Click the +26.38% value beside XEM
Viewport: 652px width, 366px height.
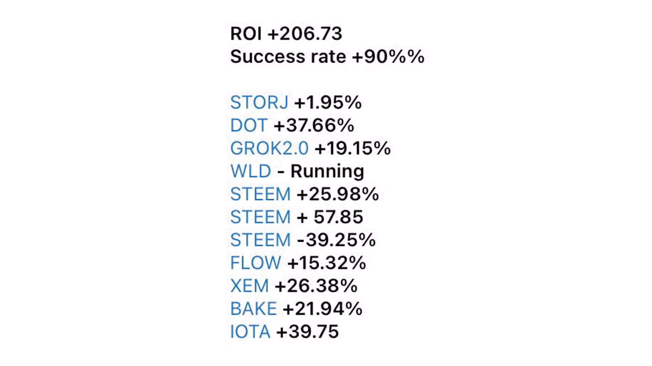tap(316, 286)
